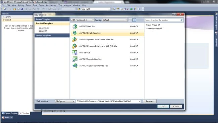The image size is (218, 123).
Task: Open the Team menu
Action: 29,5
